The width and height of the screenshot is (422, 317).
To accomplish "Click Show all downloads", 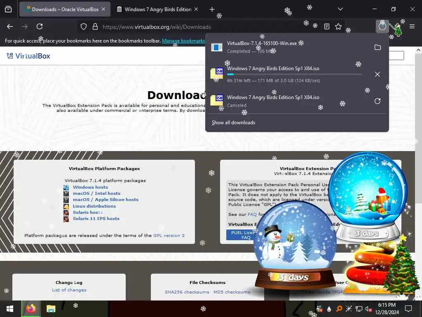I will [x=233, y=123].
